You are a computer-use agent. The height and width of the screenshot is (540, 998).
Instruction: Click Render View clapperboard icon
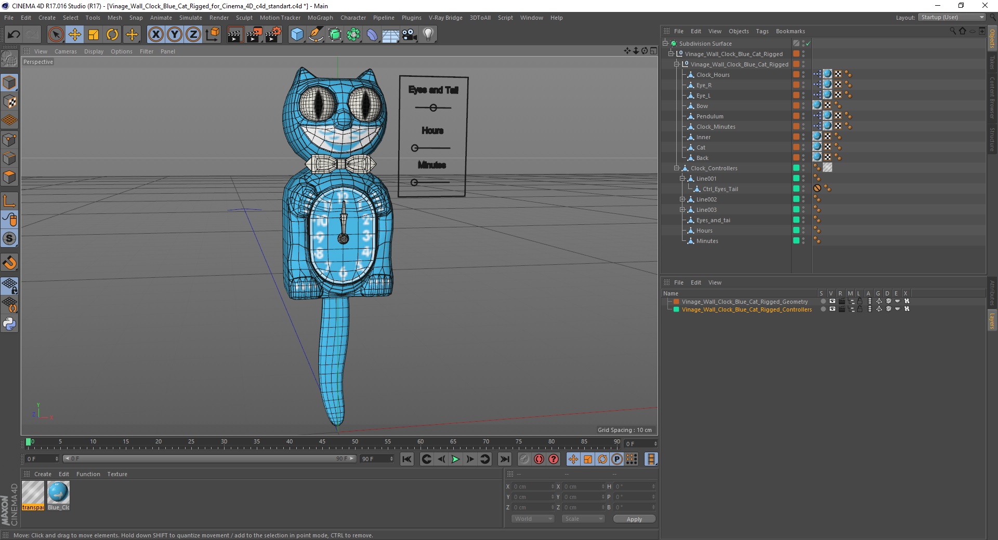click(x=235, y=35)
